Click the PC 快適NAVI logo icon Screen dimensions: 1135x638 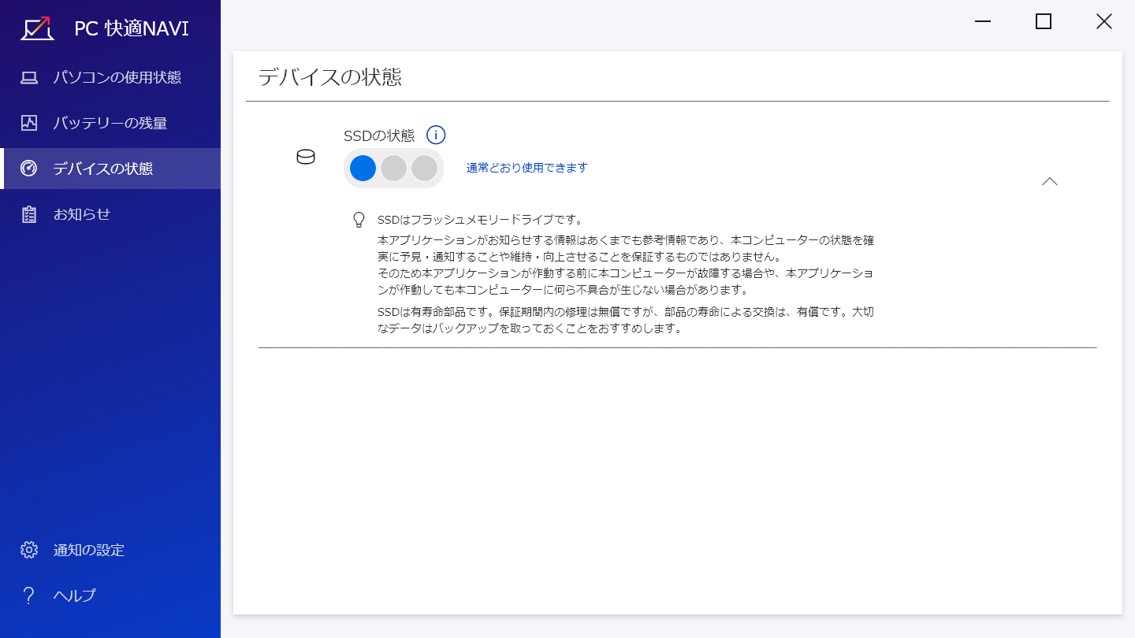[37, 28]
